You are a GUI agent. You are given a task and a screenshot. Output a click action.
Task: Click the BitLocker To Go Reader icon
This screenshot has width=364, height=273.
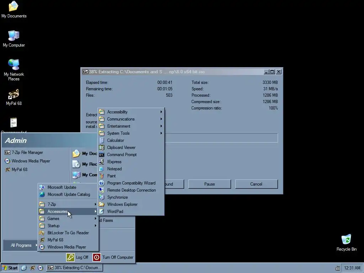click(x=42, y=233)
